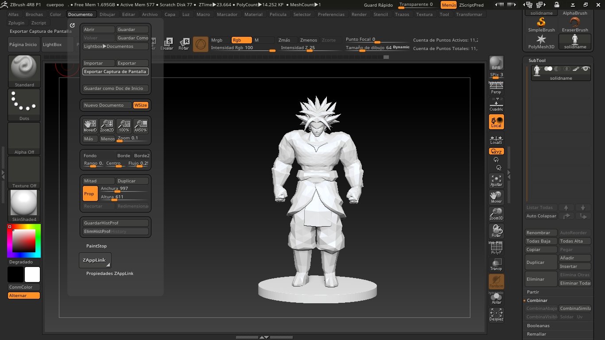Image resolution: width=605 pixels, height=340 pixels.
Task: Open the Alpha Off slot
Action: [24, 139]
